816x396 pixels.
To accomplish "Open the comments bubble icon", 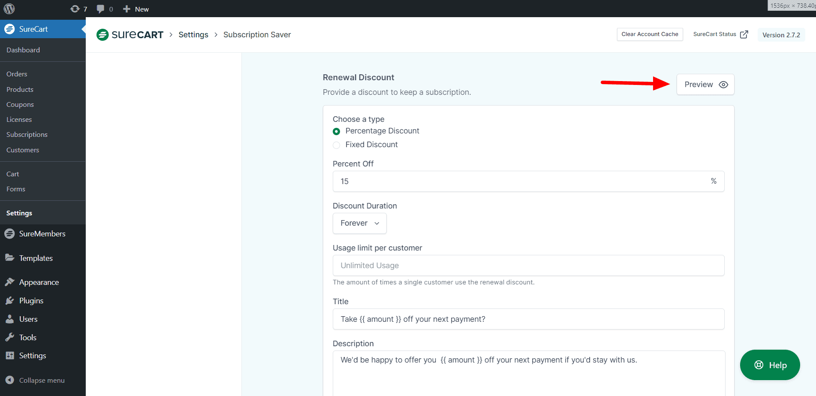I will pos(104,9).
